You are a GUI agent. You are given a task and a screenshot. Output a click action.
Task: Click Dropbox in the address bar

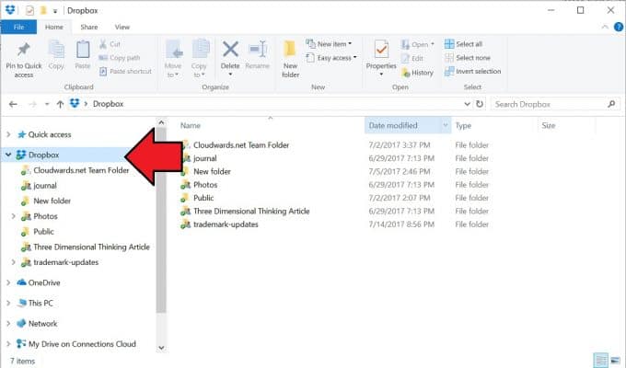tap(109, 104)
